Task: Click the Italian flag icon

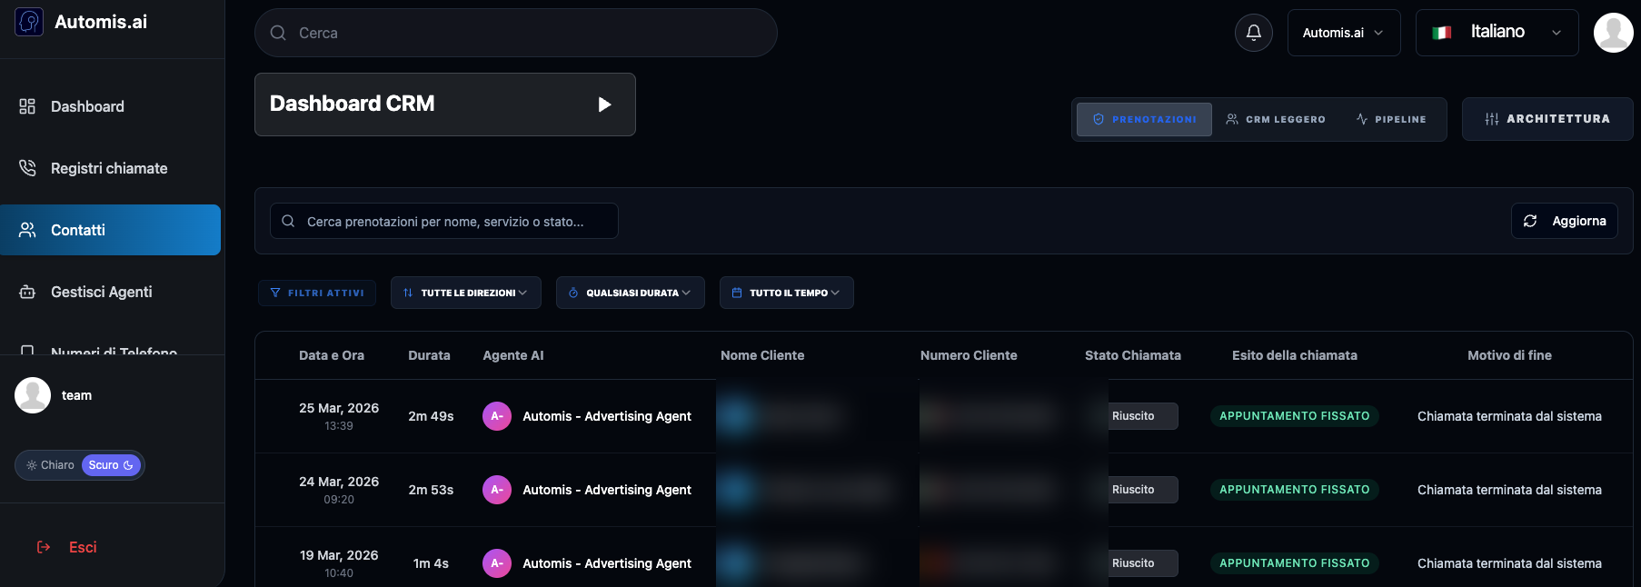Action: [x=1442, y=33]
